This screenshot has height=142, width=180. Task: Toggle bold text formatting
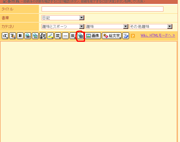20,36
